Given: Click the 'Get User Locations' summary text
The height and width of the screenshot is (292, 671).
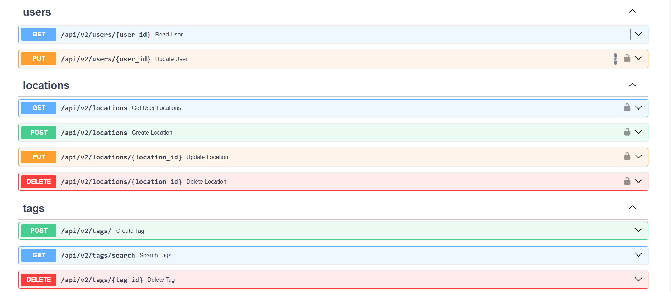Looking at the screenshot, I should click(x=156, y=108).
